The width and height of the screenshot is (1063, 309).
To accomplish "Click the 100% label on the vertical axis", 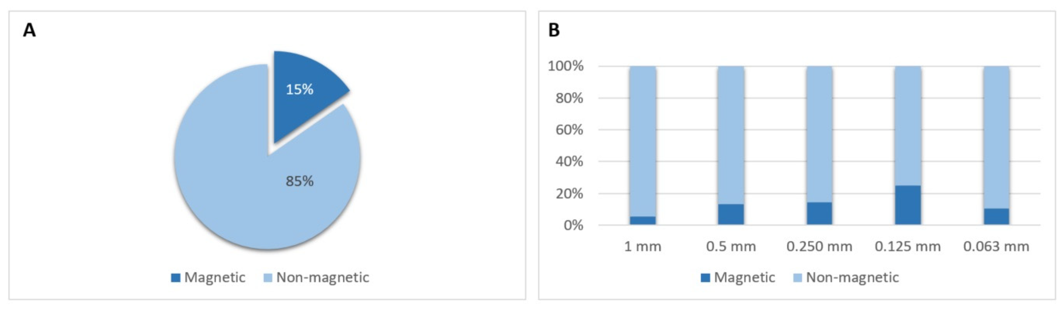I will click(566, 66).
